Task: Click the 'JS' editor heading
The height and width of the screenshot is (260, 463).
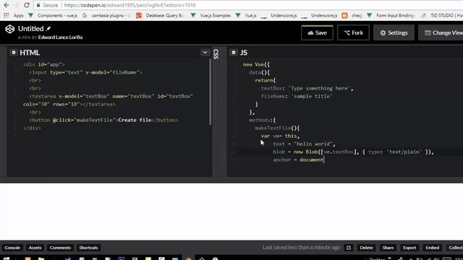Action: point(244,53)
